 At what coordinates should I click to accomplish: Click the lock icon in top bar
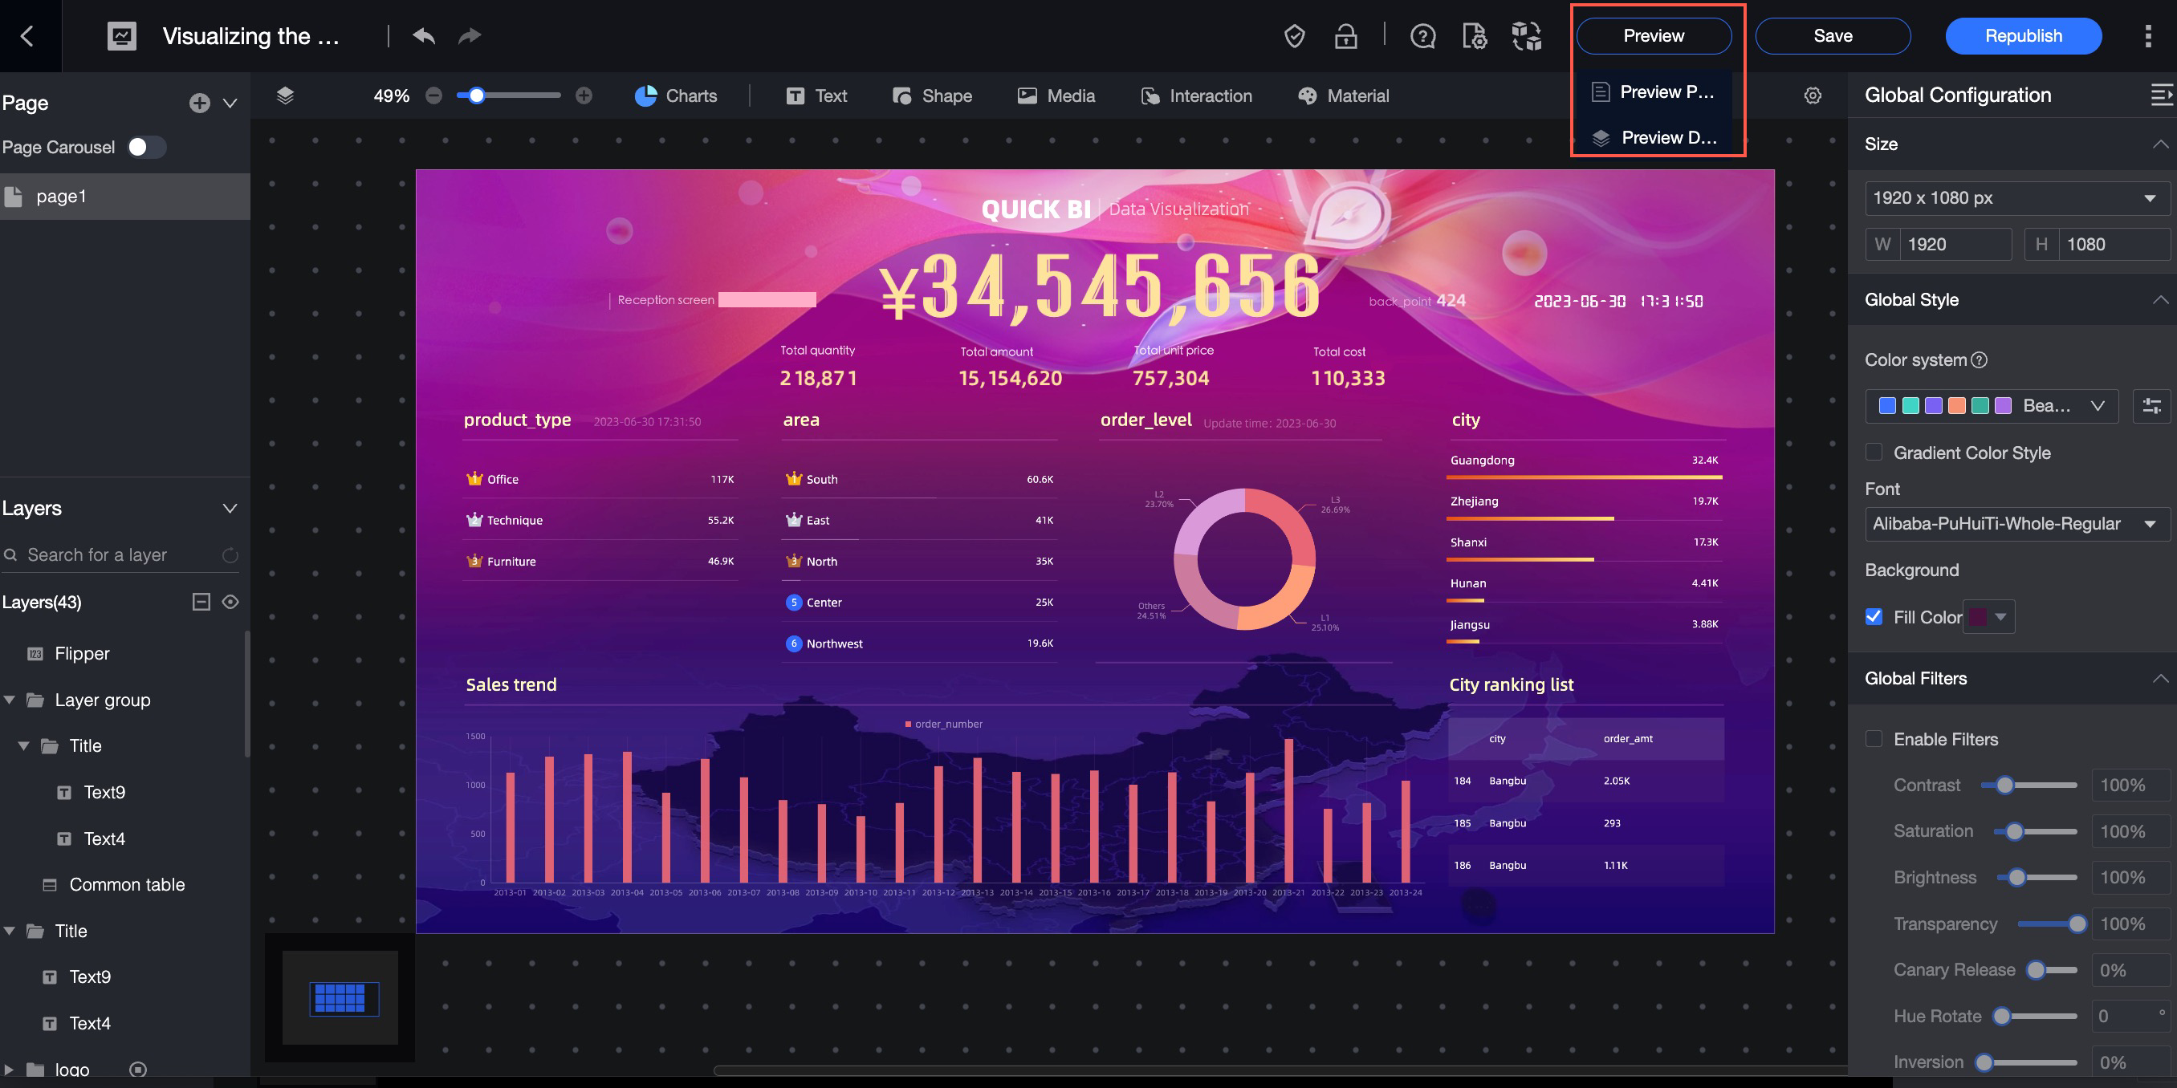1345,36
